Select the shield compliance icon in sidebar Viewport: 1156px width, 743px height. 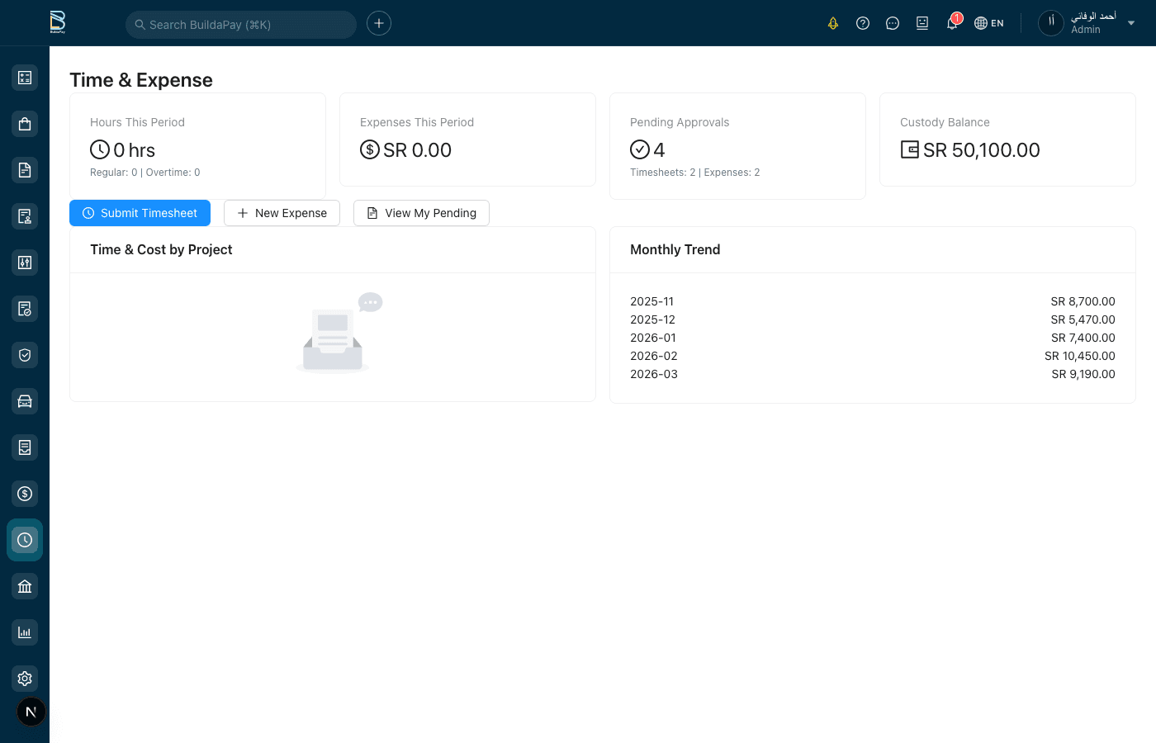pos(24,354)
